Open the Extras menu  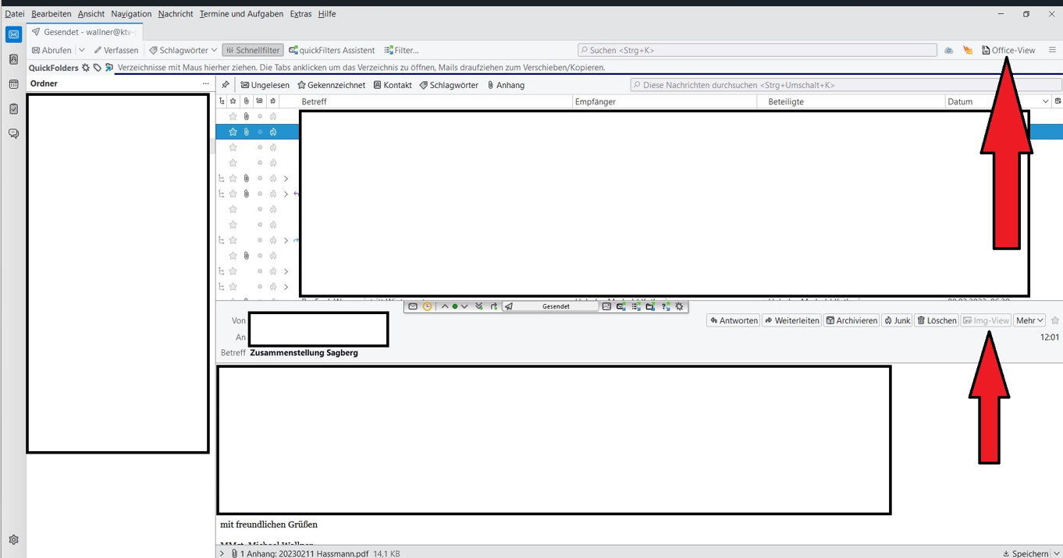(300, 14)
